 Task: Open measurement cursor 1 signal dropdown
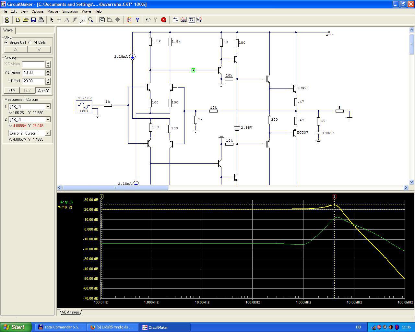48,107
